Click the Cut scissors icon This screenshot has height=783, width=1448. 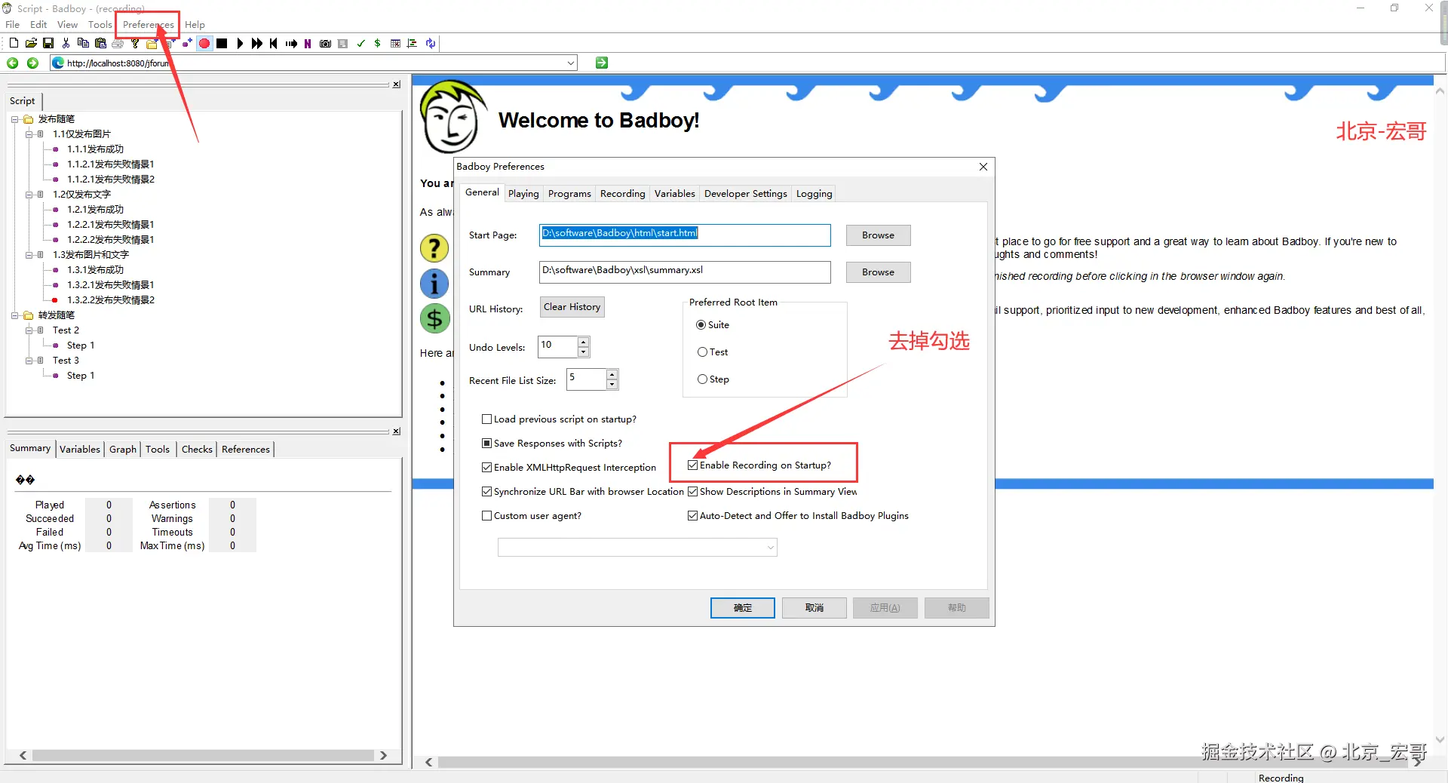66,43
